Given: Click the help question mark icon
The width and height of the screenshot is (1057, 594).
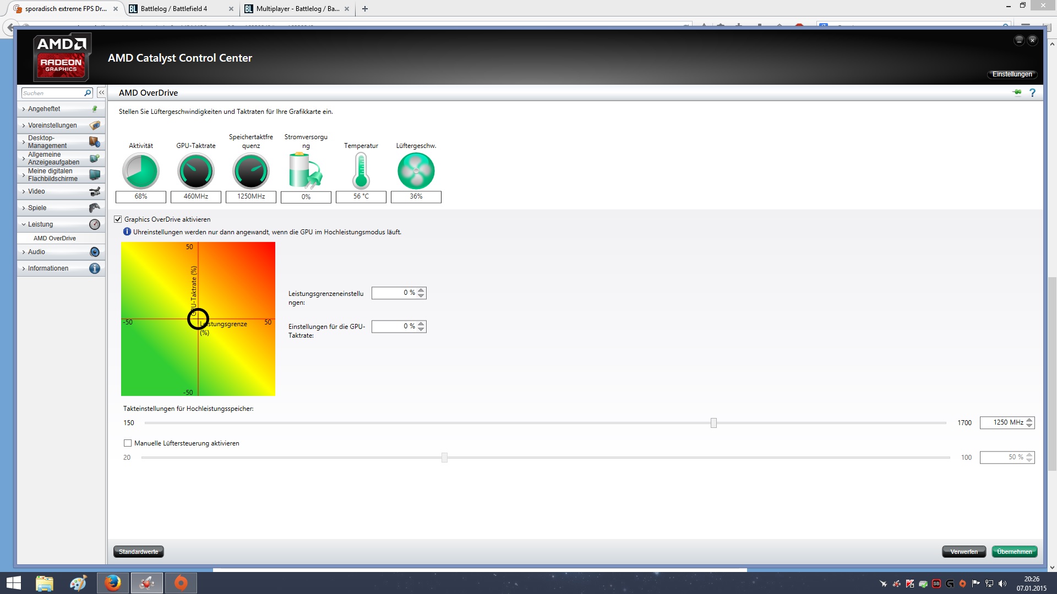Looking at the screenshot, I should pos(1032,93).
